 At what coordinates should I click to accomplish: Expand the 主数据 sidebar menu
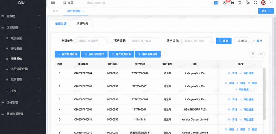[x=23, y=16]
